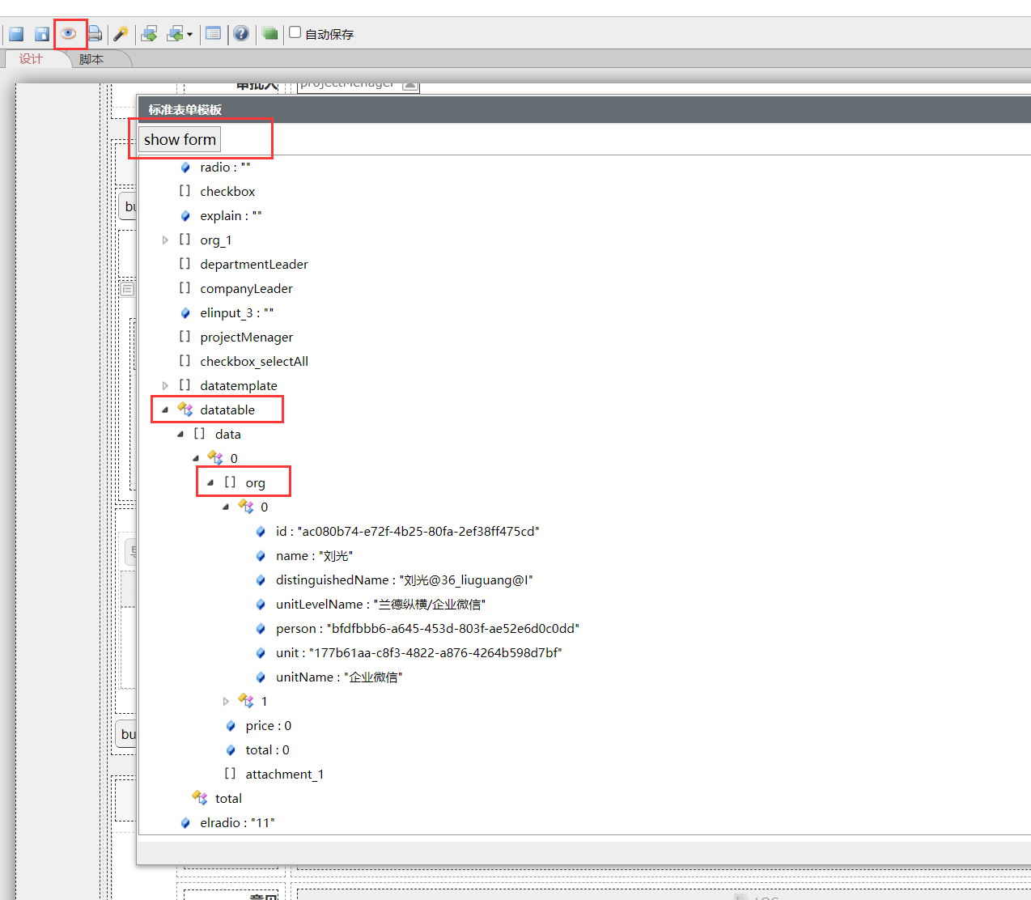Click the cube icon beside distinguishedName

click(x=261, y=580)
